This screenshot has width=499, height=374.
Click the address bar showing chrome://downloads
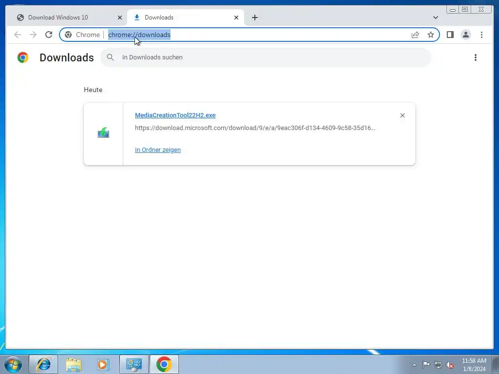(249, 35)
